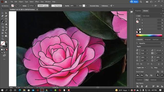This screenshot has width=164, height=92.
Task: Select the Rectangle tool
Action: coord(6,19)
